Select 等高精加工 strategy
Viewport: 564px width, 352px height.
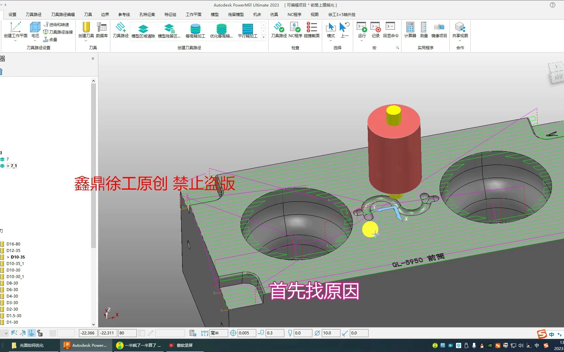(x=195, y=31)
